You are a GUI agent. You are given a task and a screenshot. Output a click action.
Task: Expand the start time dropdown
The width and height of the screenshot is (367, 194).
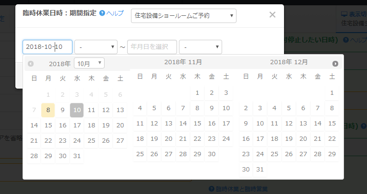pos(96,47)
